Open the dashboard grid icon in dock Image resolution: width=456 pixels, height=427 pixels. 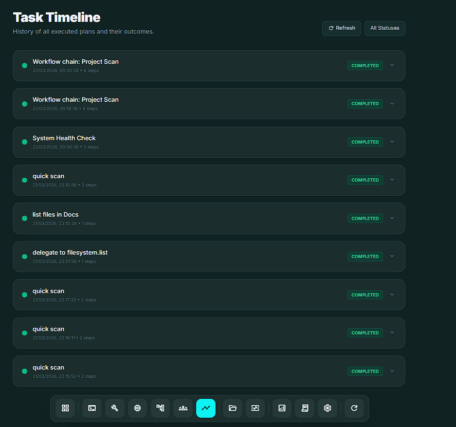(65, 408)
